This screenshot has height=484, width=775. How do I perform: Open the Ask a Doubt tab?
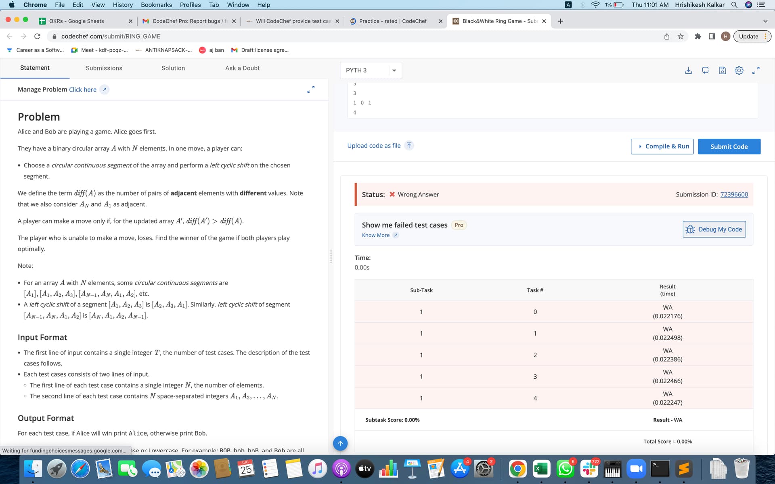[x=242, y=68]
